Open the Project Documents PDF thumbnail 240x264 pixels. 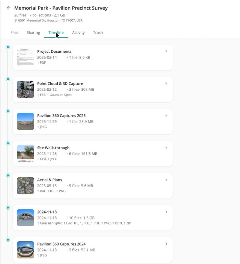tap(25, 57)
